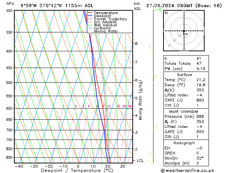The height and width of the screenshot is (173, 225).
Task: Click the 500 hPa pressure axis label
Action: coord(9,83)
